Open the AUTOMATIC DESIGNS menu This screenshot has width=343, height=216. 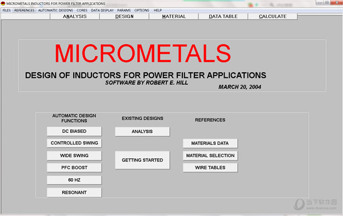(55, 10)
